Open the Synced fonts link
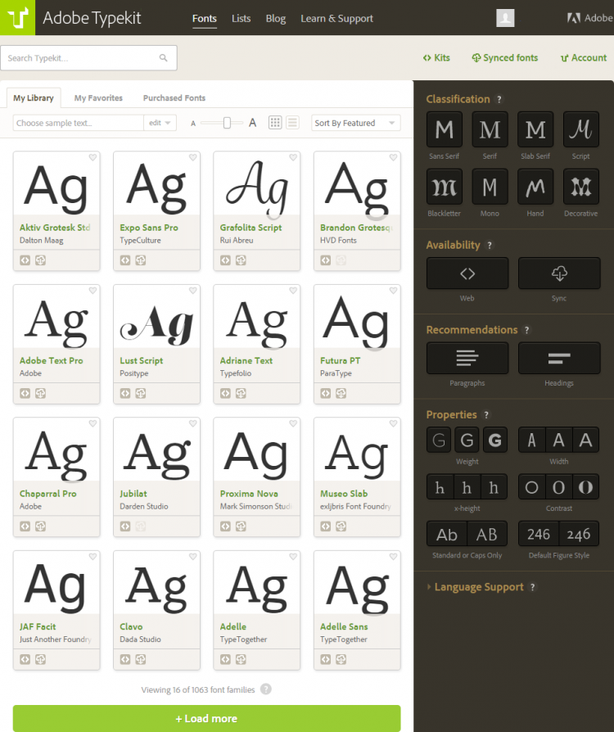 [505, 58]
